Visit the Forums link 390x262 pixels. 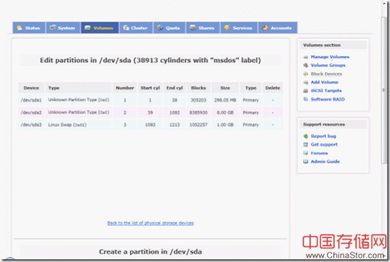click(x=320, y=153)
